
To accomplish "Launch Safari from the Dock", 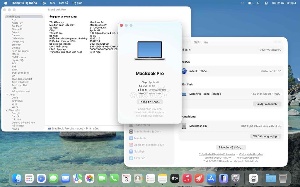I will [41, 179].
